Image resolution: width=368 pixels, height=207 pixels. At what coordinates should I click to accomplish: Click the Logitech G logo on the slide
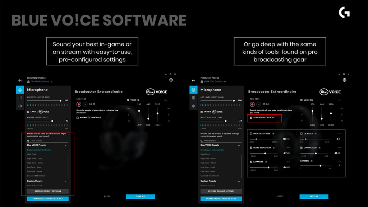pos(344,13)
